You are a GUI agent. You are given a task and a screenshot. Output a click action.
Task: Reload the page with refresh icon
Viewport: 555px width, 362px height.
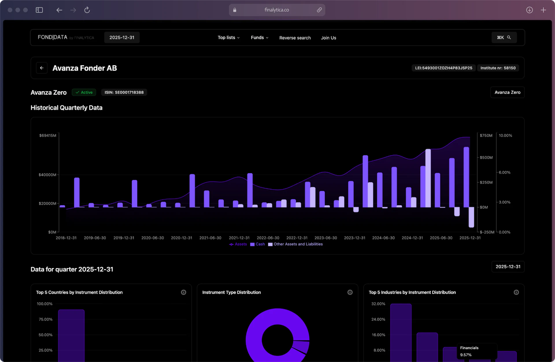point(87,10)
